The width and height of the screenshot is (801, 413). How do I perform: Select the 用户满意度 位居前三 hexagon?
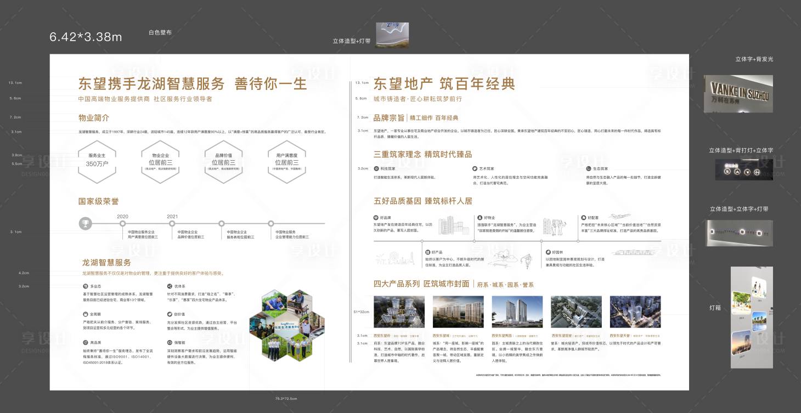(288, 161)
